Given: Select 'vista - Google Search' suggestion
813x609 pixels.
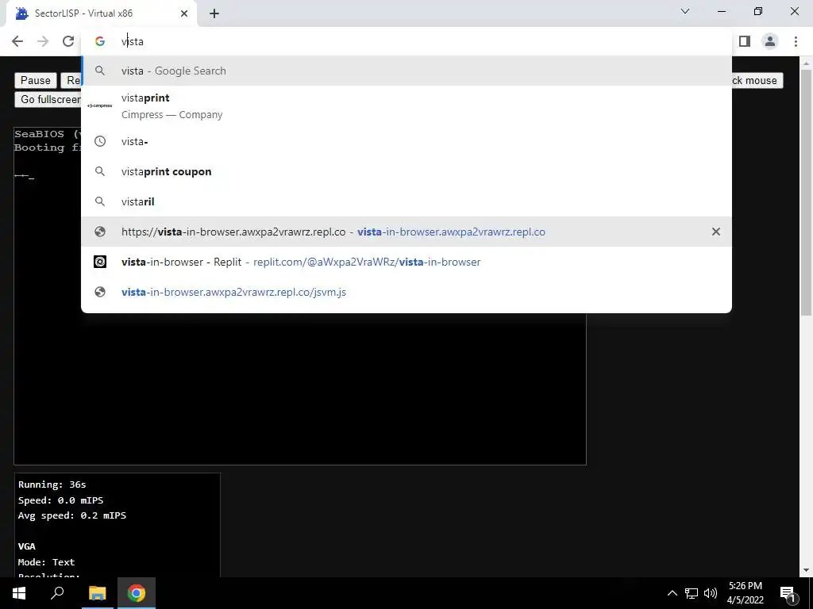Looking at the screenshot, I should (x=406, y=71).
